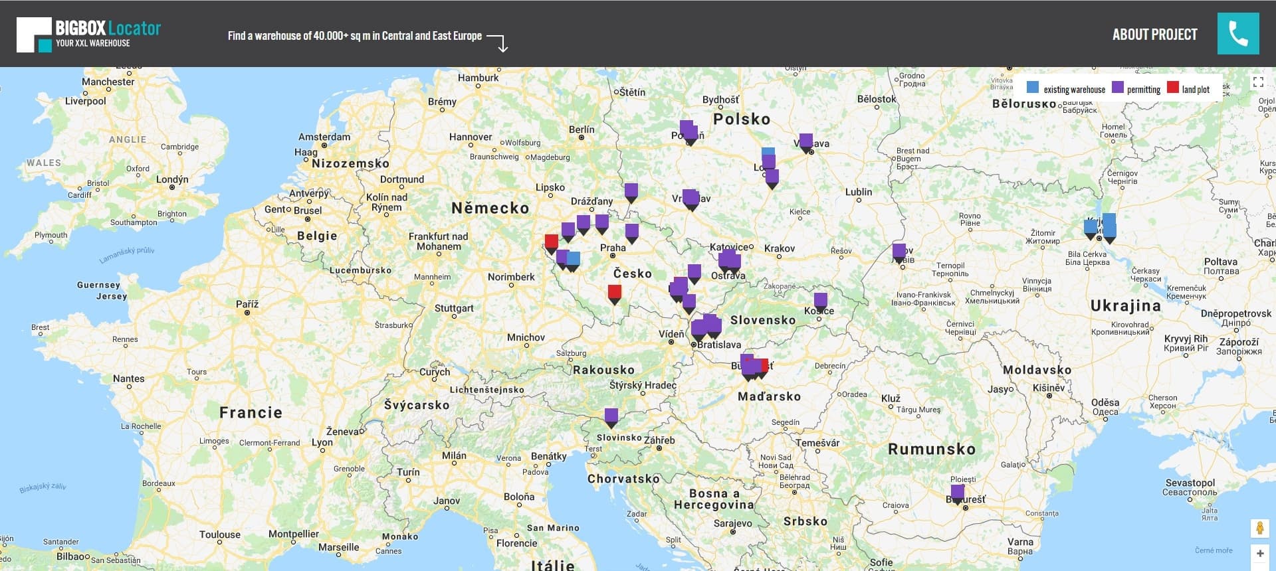
Task: Select the purple marker near Lviv
Action: 899,251
